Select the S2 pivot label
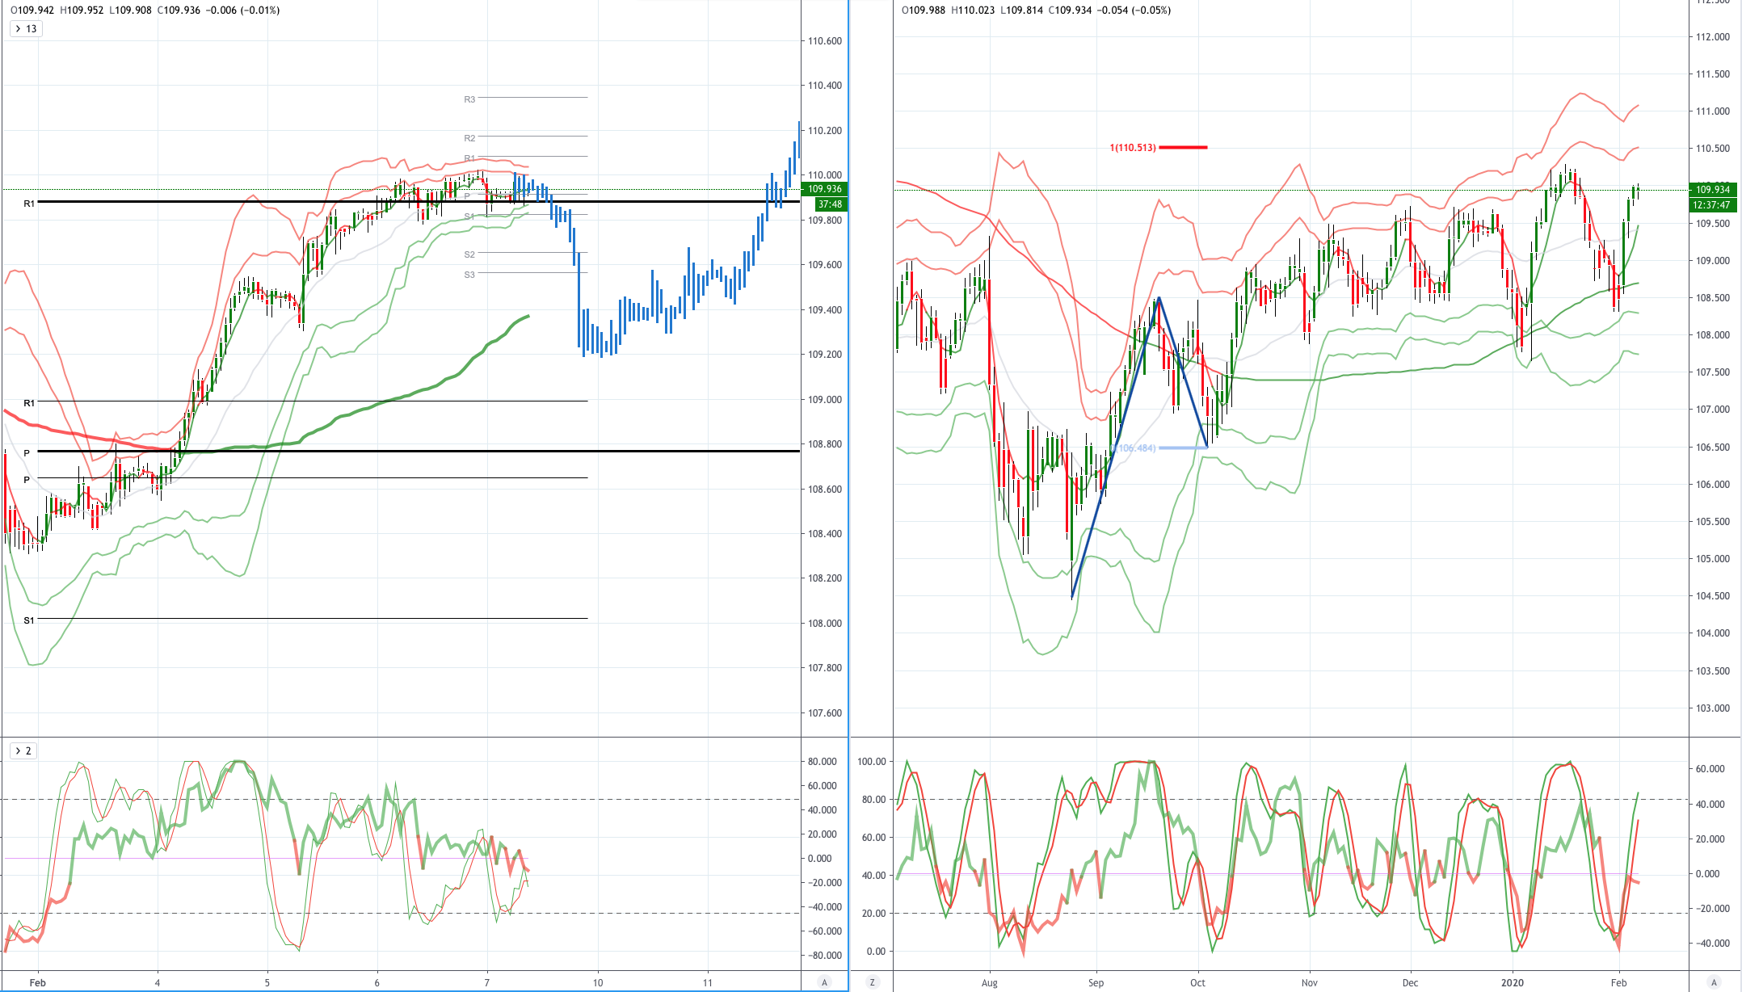This screenshot has width=1742, height=992. point(469,254)
